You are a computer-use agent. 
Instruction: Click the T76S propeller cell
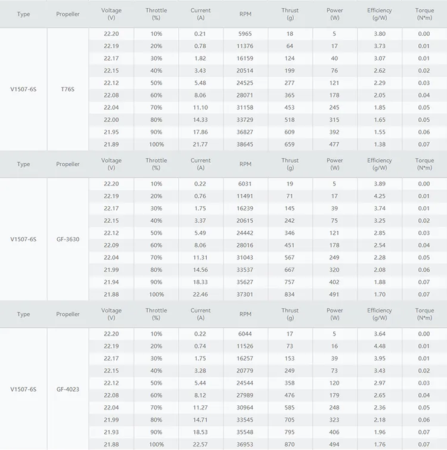(67, 89)
